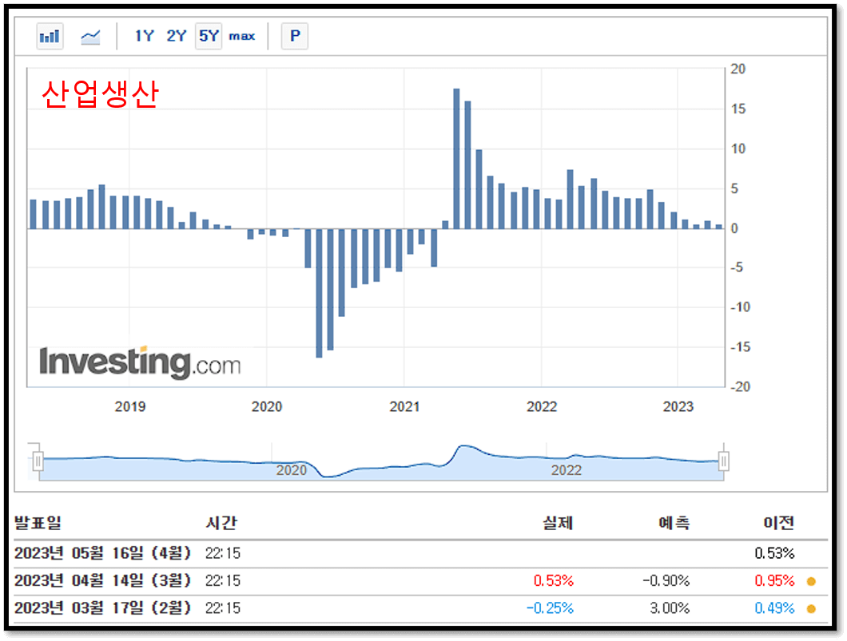Image resolution: width=847 pixels, height=641 pixels.
Task: Click forecast value 3.00%
Action: (x=670, y=608)
